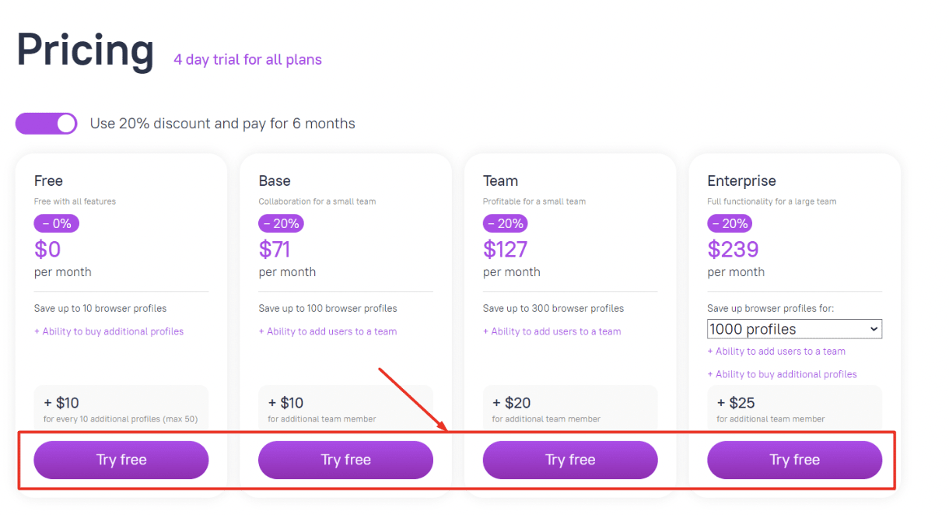Click the –20% badge on the Enterprise plan
949x515 pixels.
pos(730,223)
